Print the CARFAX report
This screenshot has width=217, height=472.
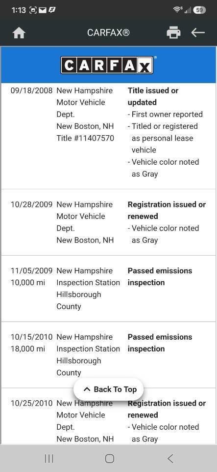pyautogui.click(x=173, y=32)
